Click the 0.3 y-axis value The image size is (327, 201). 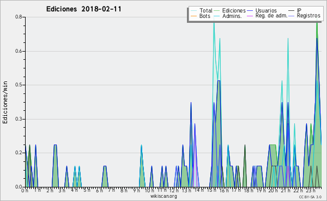pos(19,119)
